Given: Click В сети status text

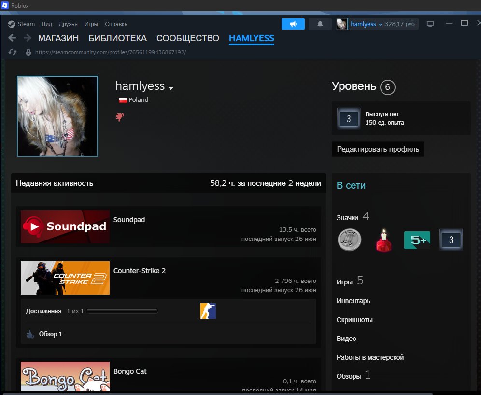Looking at the screenshot, I should click(x=351, y=185).
